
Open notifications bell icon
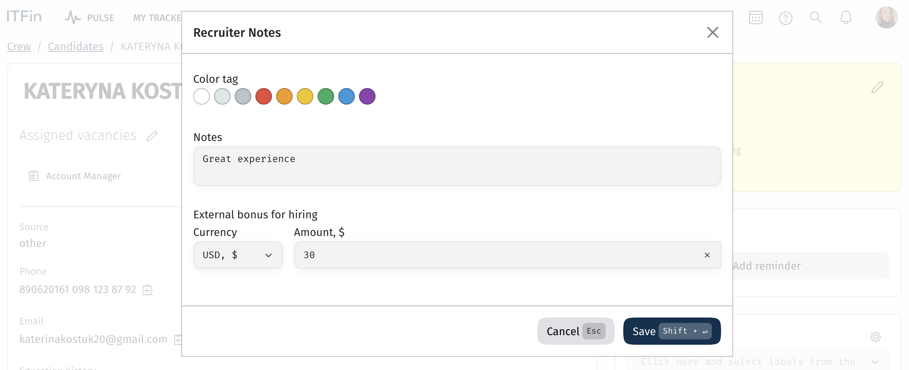pyautogui.click(x=846, y=18)
